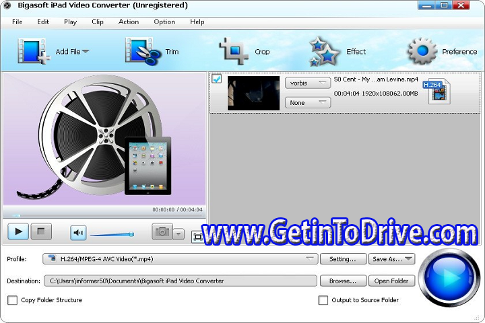Close the Bigasoft window

461,5
